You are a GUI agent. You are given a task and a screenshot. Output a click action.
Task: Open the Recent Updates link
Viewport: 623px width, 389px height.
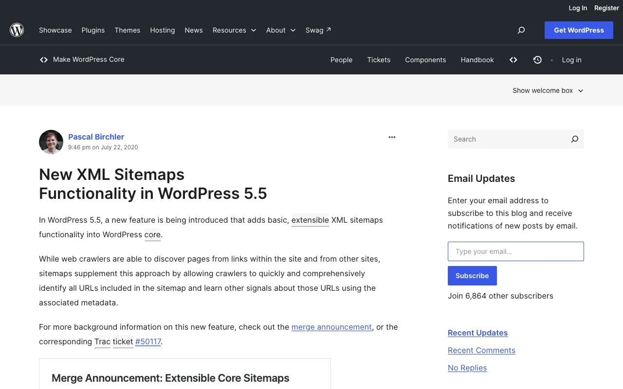[x=477, y=333]
